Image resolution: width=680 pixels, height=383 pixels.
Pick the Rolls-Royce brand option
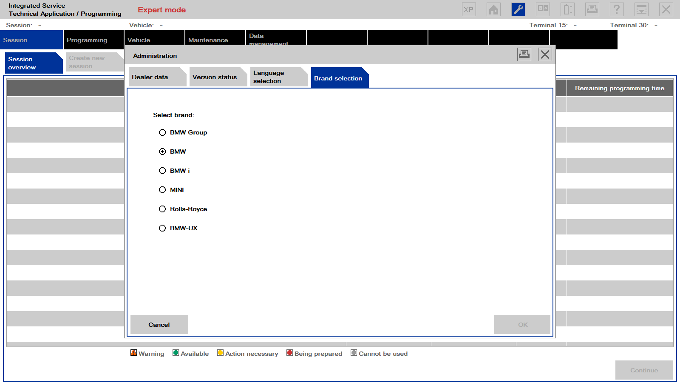point(162,209)
